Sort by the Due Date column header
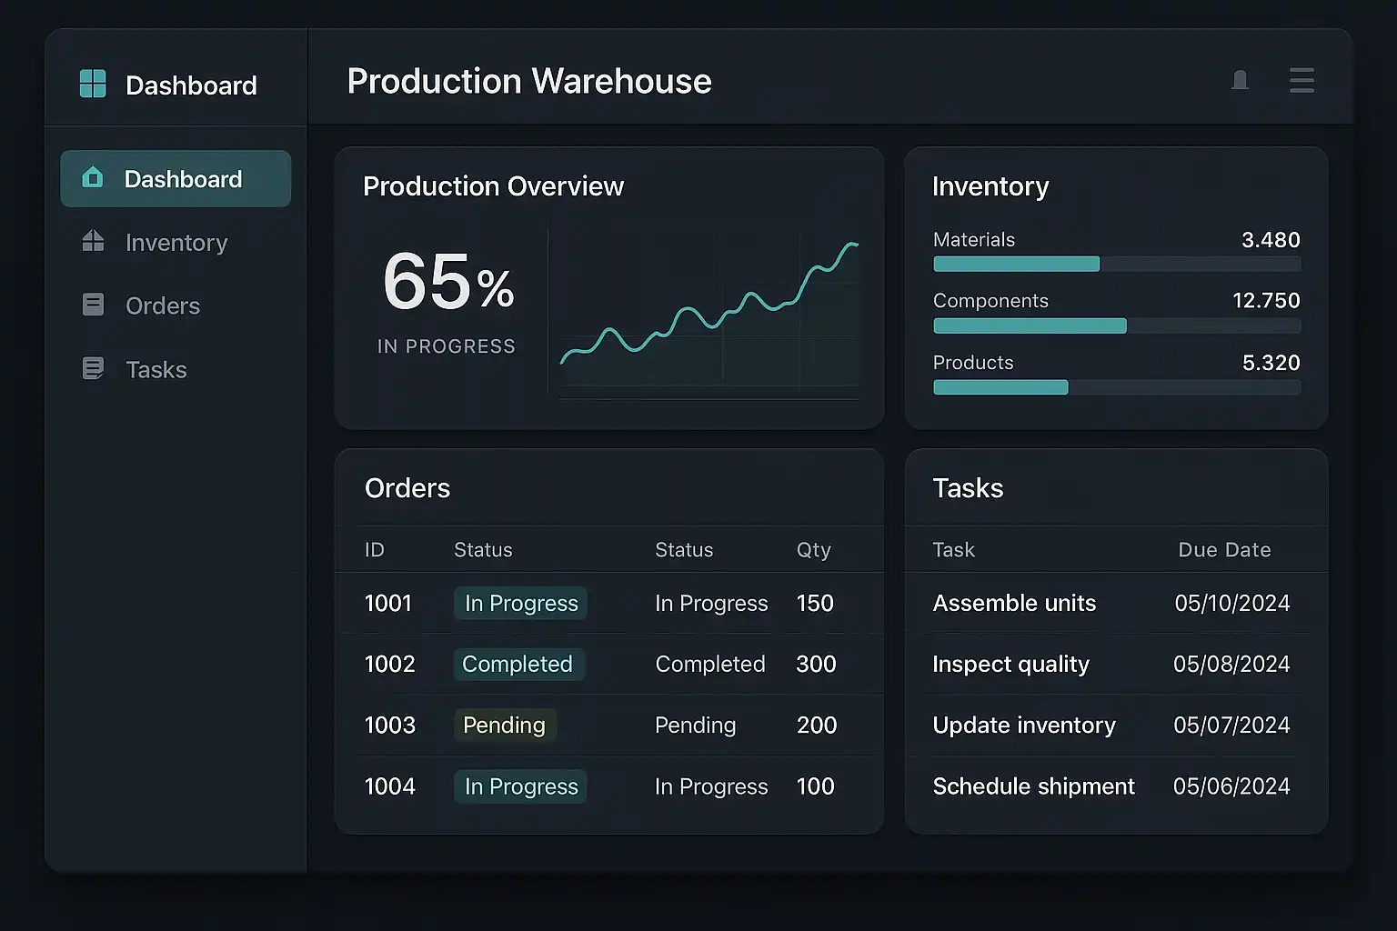1397x931 pixels. tap(1224, 550)
